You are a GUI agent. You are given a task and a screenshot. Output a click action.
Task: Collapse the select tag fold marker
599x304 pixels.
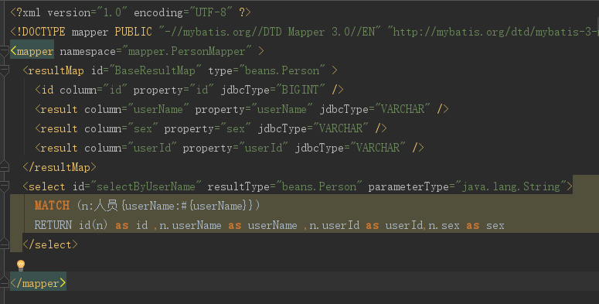[x=4, y=186]
